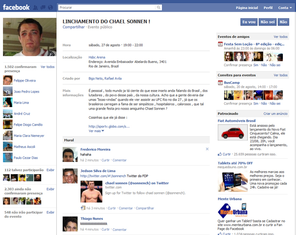296x235 pixels.
Task: Click Compartilhar on Jedson's Twitter post
Action: click(145, 208)
